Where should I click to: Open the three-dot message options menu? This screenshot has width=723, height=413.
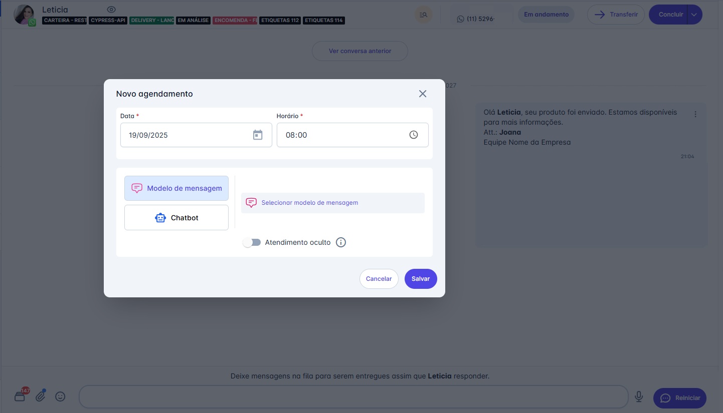point(695,114)
